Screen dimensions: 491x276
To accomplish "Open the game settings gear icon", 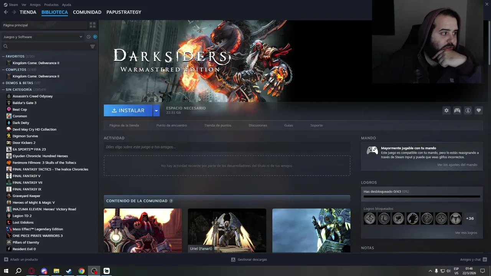I will pyautogui.click(x=447, y=110).
